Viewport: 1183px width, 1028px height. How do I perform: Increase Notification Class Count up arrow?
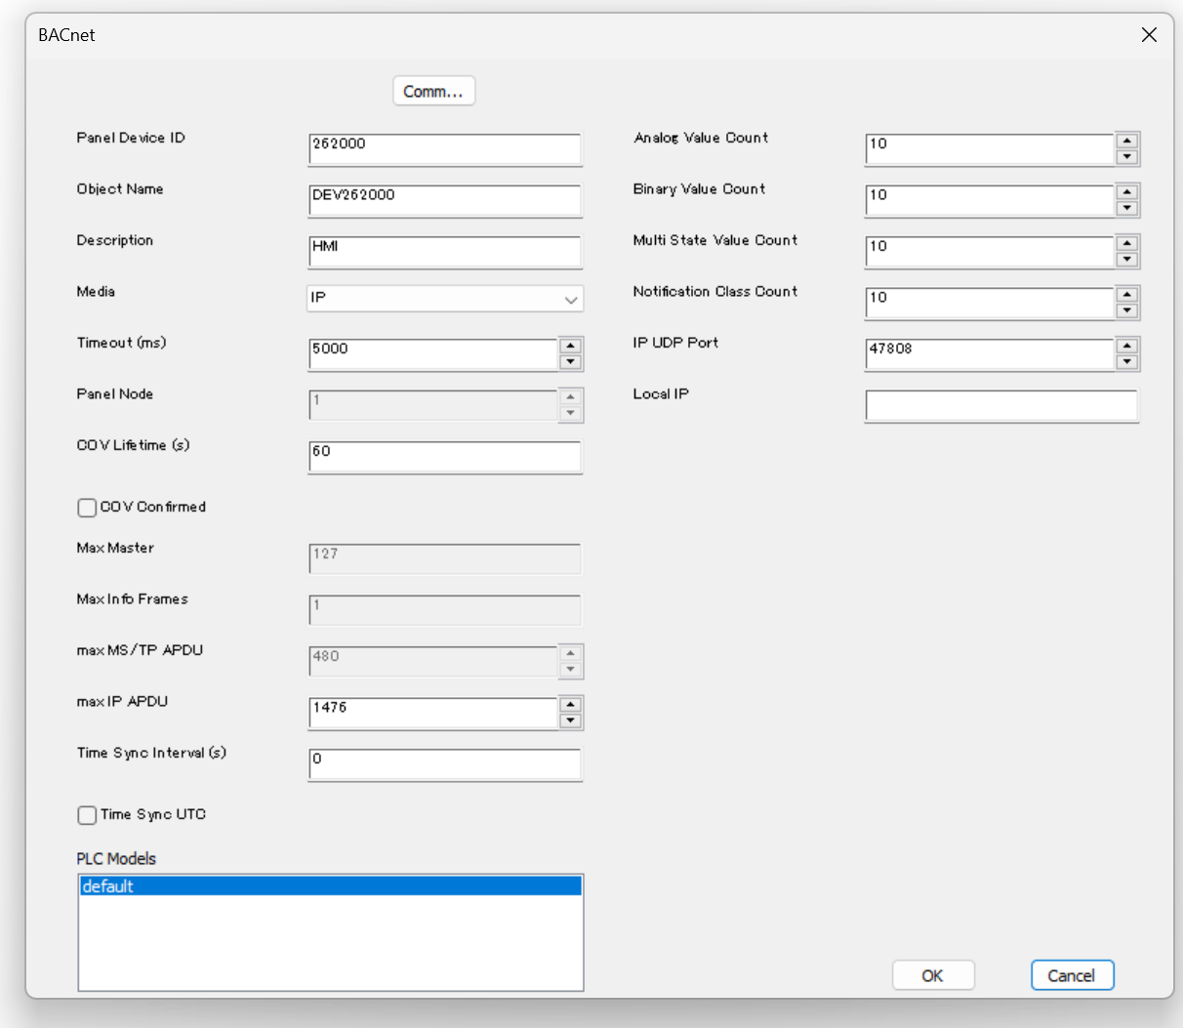[x=1127, y=295]
